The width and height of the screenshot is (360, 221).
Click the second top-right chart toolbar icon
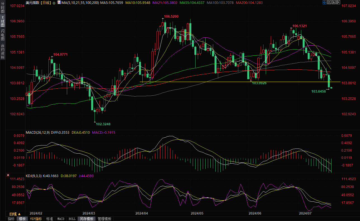(x=329, y=3)
